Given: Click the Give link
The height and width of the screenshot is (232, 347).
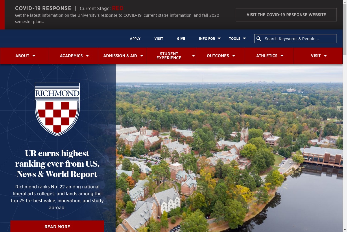Looking at the screenshot, I should point(181,39).
